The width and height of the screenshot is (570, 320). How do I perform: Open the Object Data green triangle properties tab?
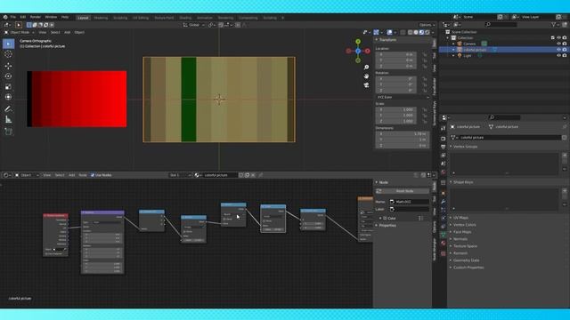[444, 235]
